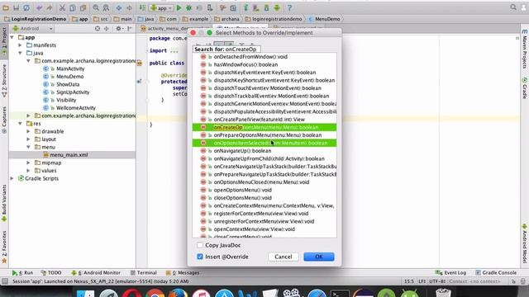Screen dimensions: 529x297
Task: Expand the Gradle Scripts node
Action: pos(12,178)
